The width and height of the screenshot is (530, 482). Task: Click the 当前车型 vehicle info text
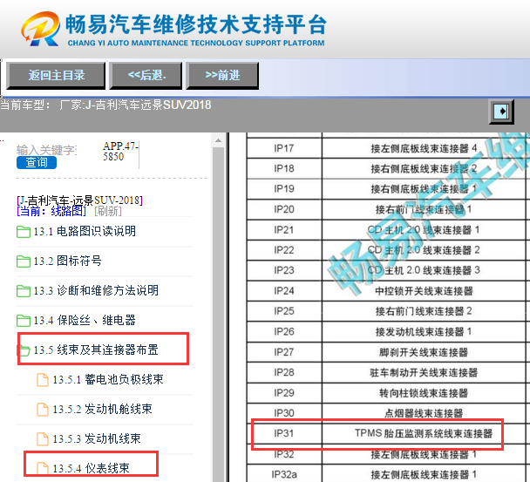[x=105, y=105]
